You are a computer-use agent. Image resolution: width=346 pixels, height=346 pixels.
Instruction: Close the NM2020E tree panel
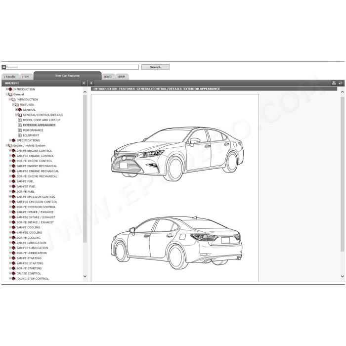coord(84,83)
